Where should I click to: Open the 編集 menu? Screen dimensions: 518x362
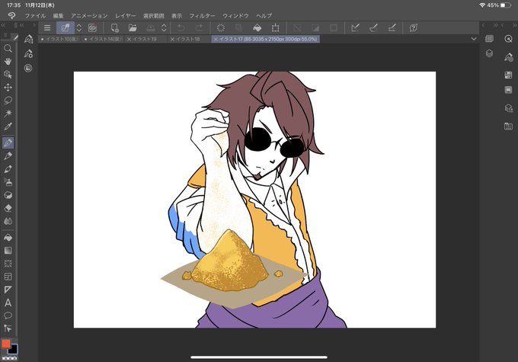58,15
